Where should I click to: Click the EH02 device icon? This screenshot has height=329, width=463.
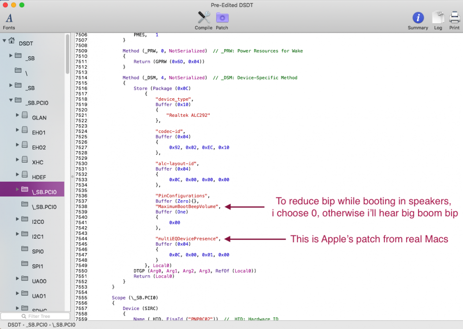point(25,144)
